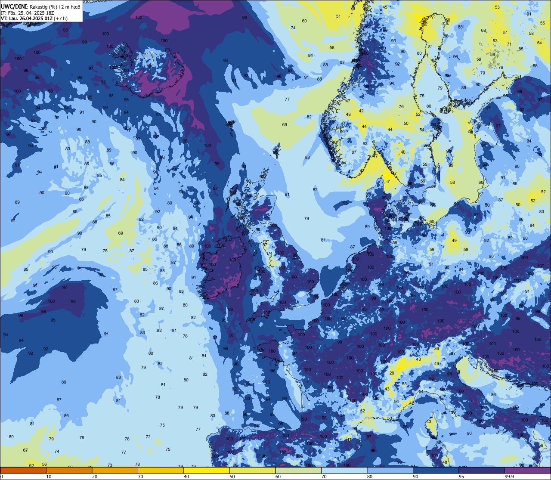
Task: Click the humidity value '57' over northern England
Action: (265, 245)
